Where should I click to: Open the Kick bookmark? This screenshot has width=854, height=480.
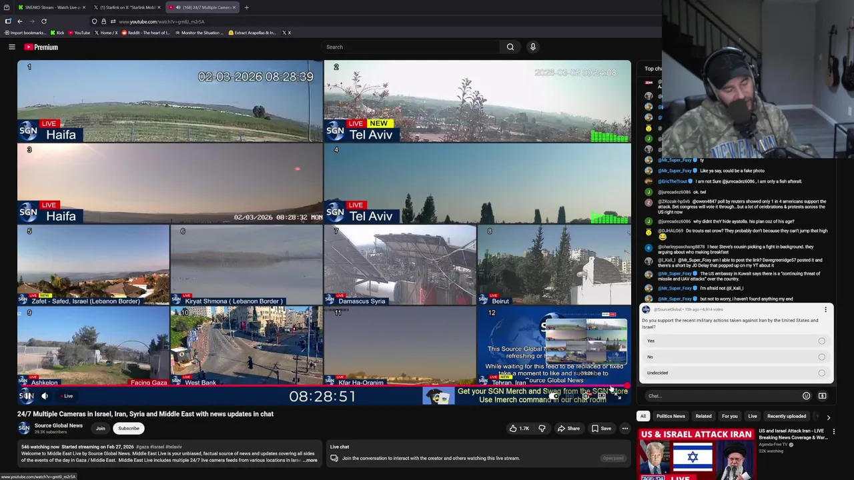[x=57, y=33]
